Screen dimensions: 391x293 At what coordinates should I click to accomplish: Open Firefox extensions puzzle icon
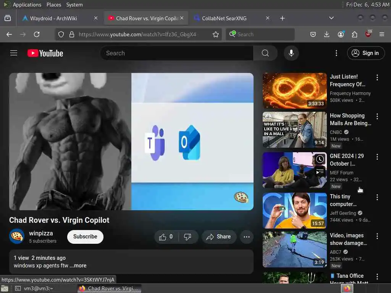tap(354, 34)
